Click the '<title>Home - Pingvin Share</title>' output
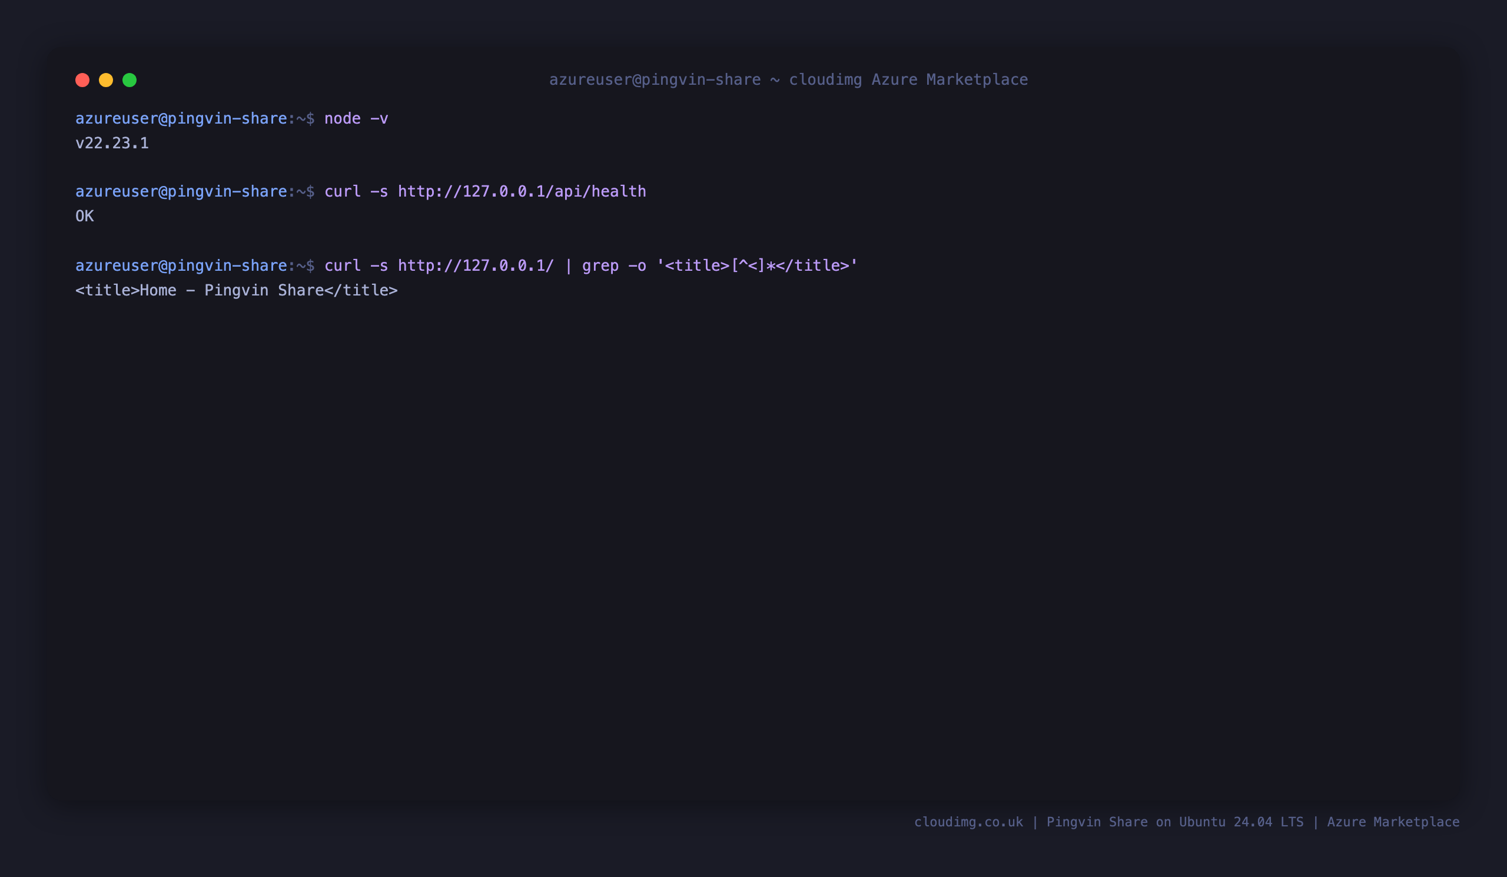The image size is (1507, 877). pyautogui.click(x=236, y=291)
